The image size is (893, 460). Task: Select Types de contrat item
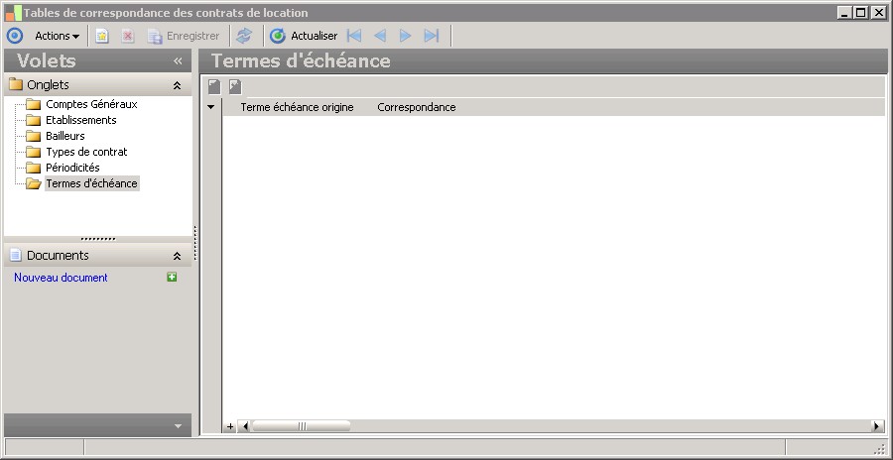(86, 152)
